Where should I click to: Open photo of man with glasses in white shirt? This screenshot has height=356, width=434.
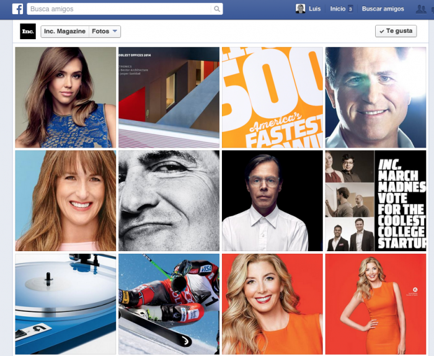pyautogui.click(x=272, y=201)
